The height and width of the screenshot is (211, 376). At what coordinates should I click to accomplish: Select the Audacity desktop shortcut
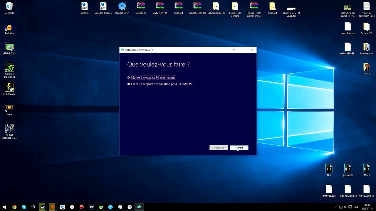coord(9,29)
